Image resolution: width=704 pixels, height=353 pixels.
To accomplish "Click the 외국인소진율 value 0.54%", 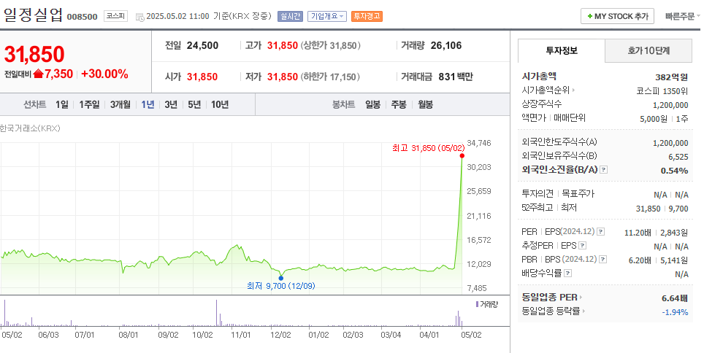I will tap(674, 171).
